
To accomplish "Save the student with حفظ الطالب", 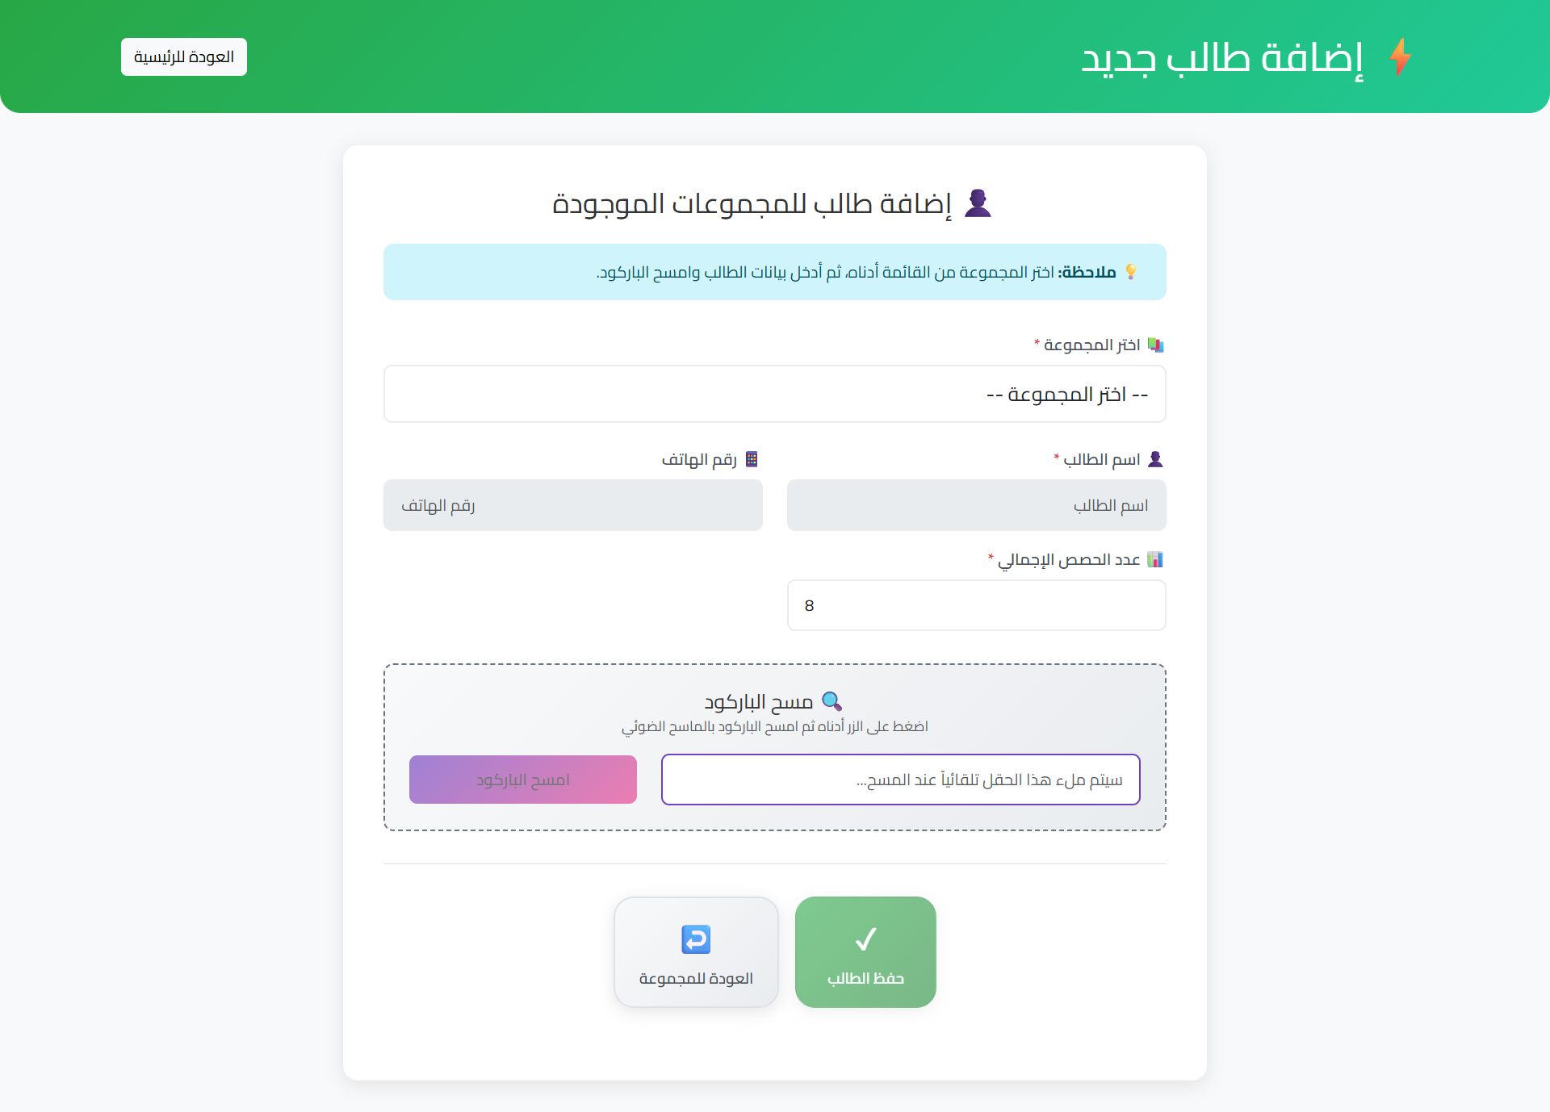I will (x=865, y=952).
